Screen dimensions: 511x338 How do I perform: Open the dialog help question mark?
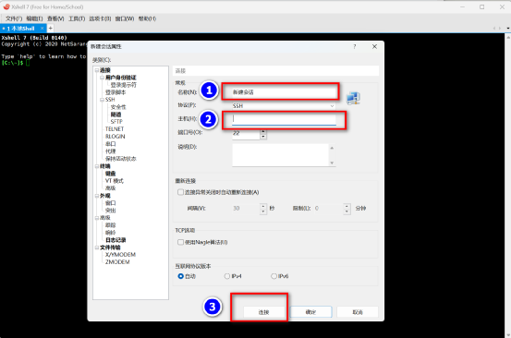(355, 46)
